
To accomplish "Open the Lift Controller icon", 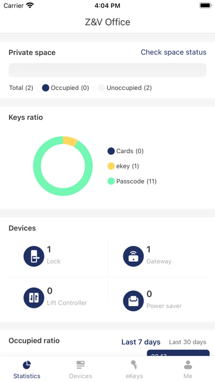I will [x=34, y=297].
